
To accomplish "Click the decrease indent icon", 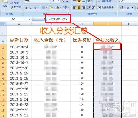I will (x=89, y=7).
